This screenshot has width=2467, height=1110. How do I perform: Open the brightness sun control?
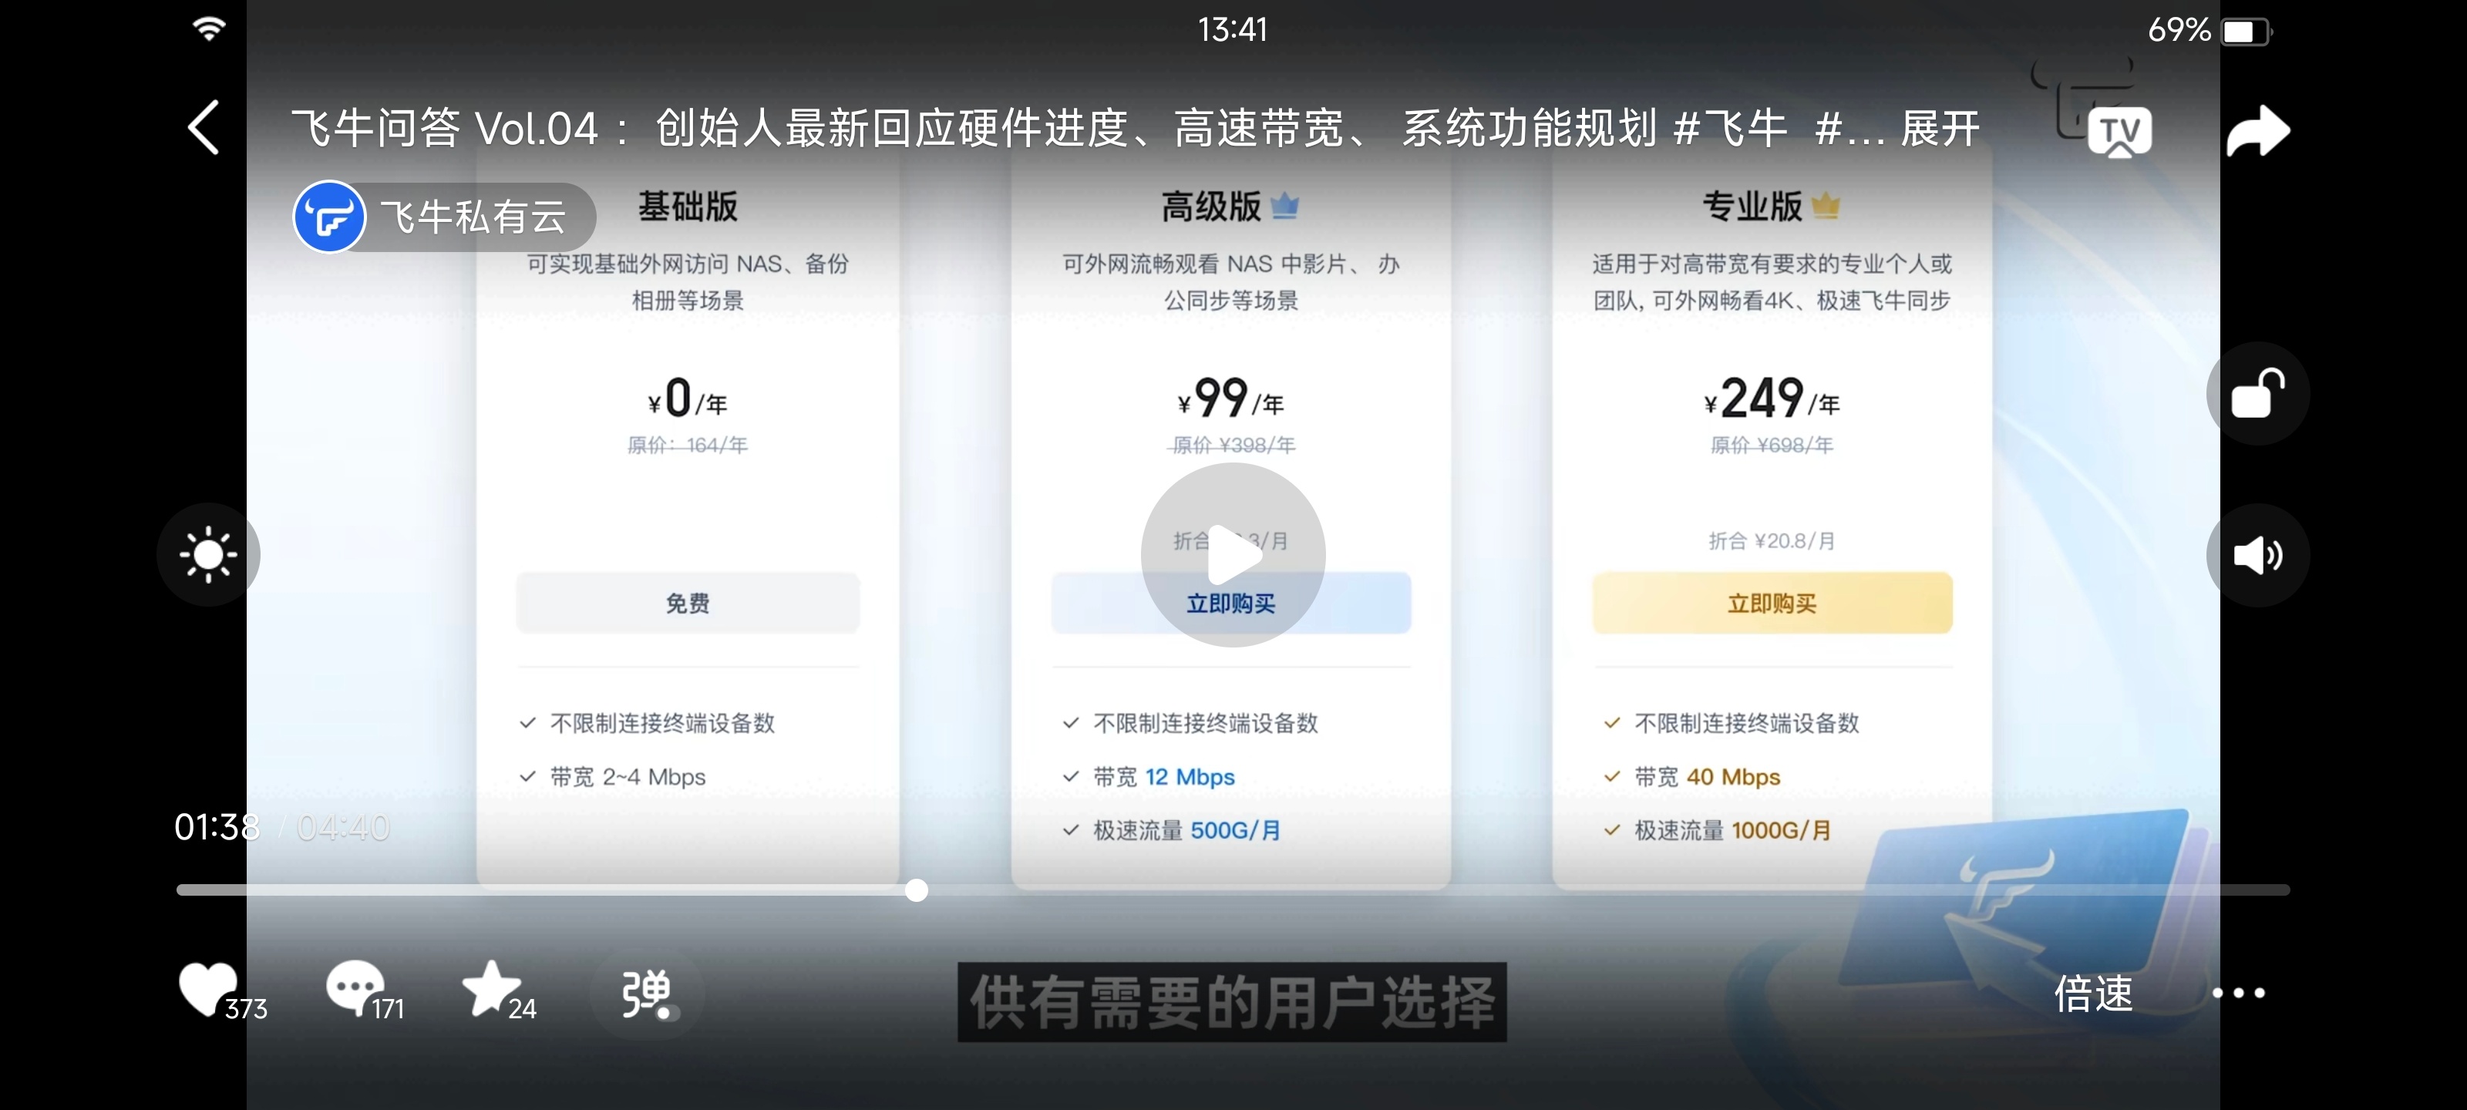point(208,554)
